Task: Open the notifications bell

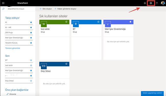Action: coord(145,3)
